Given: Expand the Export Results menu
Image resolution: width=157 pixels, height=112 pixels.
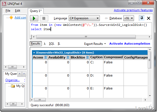Looking at the screenshot, I should 95,44.
